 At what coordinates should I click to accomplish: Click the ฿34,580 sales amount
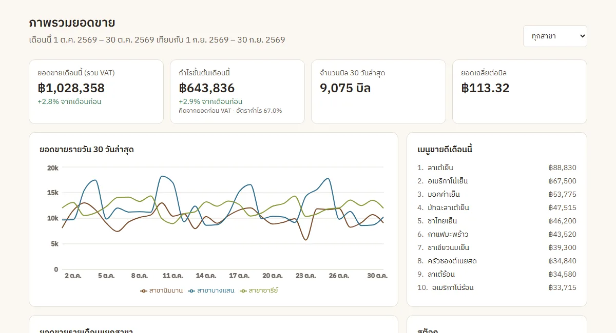(562, 274)
